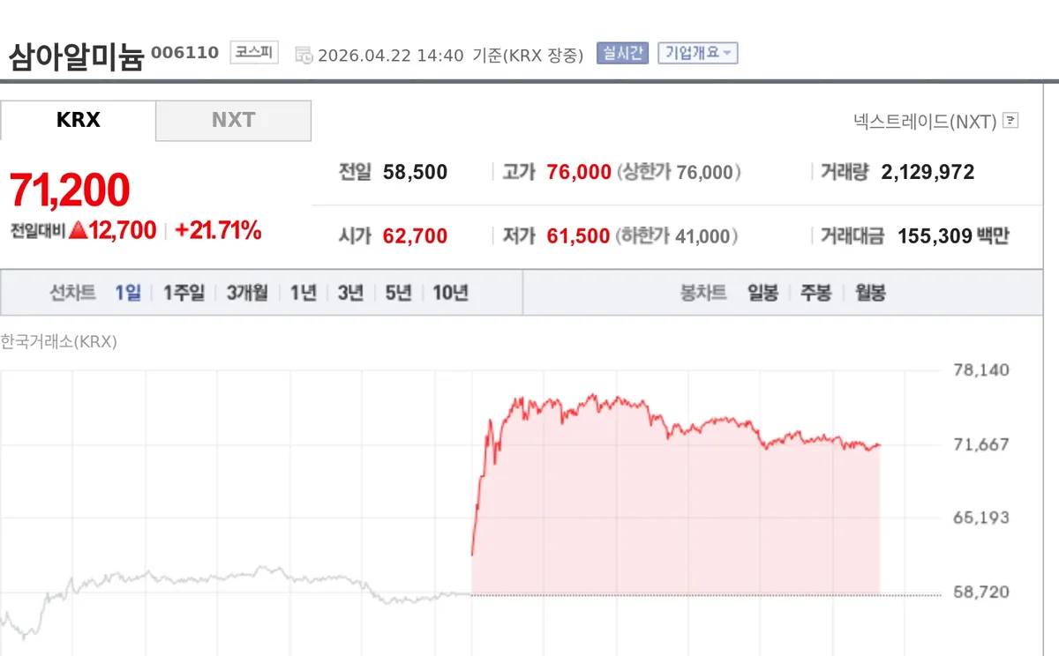Click the 코스피 market badge

tap(254, 53)
